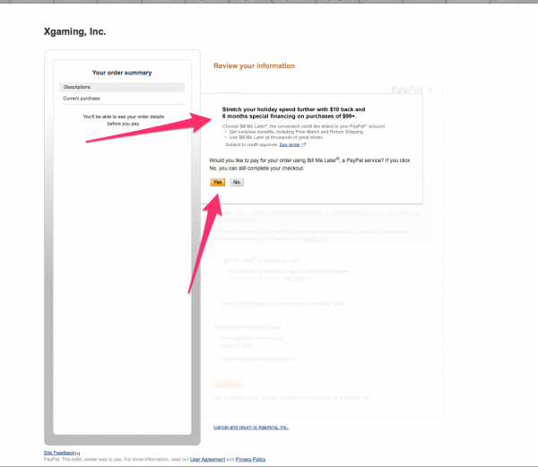Click the Xgaming, Inc. page heading
The image size is (538, 467).
click(74, 32)
